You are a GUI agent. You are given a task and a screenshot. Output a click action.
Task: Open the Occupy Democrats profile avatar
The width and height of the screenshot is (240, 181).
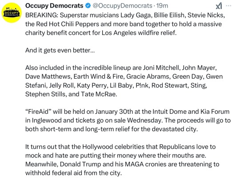click(12, 13)
